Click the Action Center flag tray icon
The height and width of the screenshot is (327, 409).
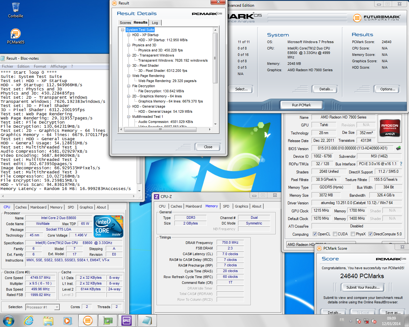(358, 321)
